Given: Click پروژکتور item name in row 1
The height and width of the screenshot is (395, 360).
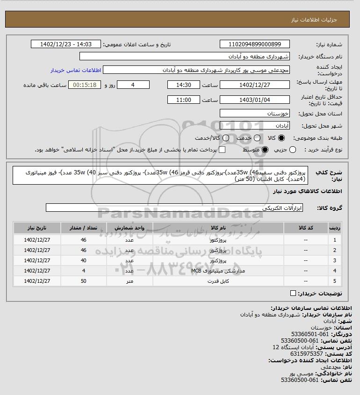Looking at the screenshot, I should (218, 240).
